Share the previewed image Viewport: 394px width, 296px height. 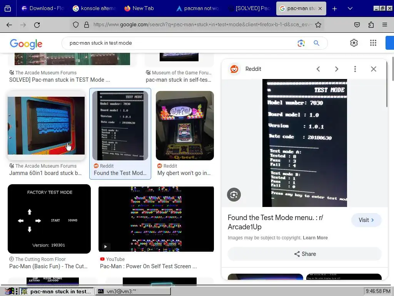coord(305,254)
